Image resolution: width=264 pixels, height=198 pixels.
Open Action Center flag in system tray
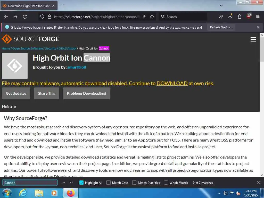232,193
